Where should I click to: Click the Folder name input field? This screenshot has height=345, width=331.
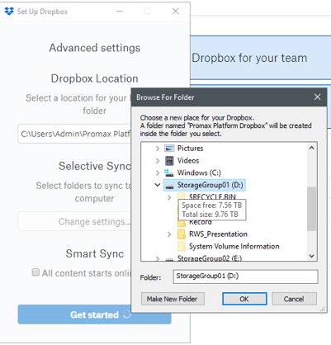pos(245,276)
